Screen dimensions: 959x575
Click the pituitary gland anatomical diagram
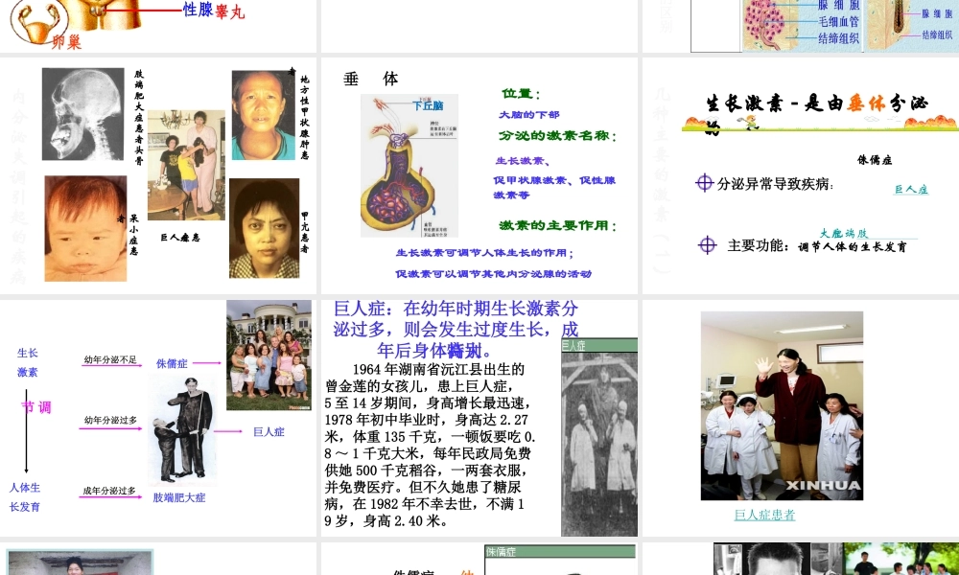pos(409,166)
